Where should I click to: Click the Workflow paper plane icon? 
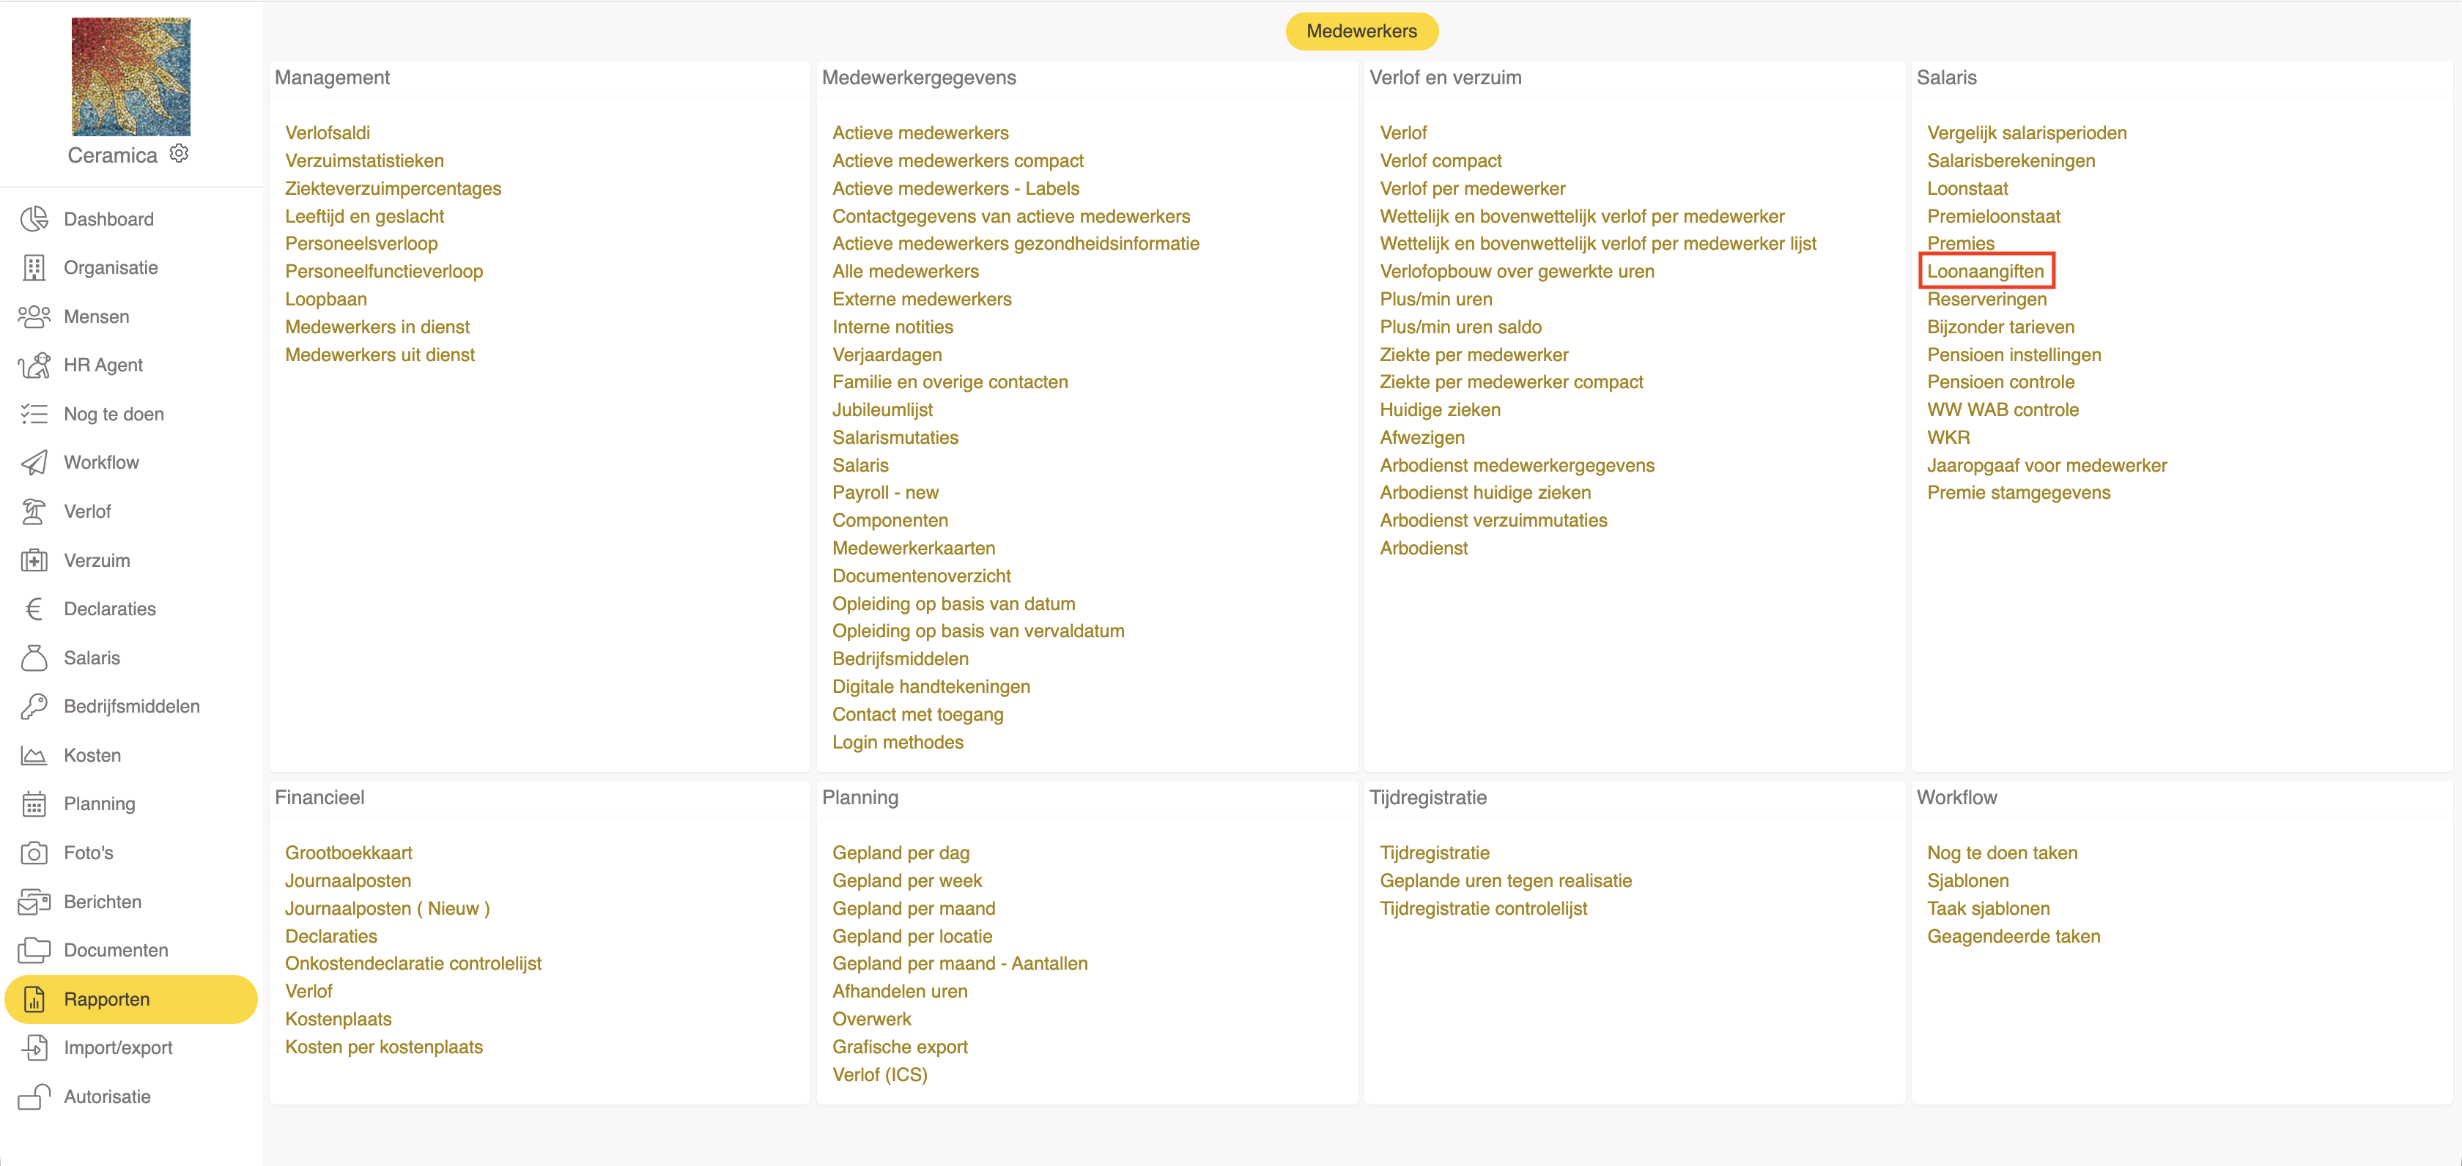point(34,462)
